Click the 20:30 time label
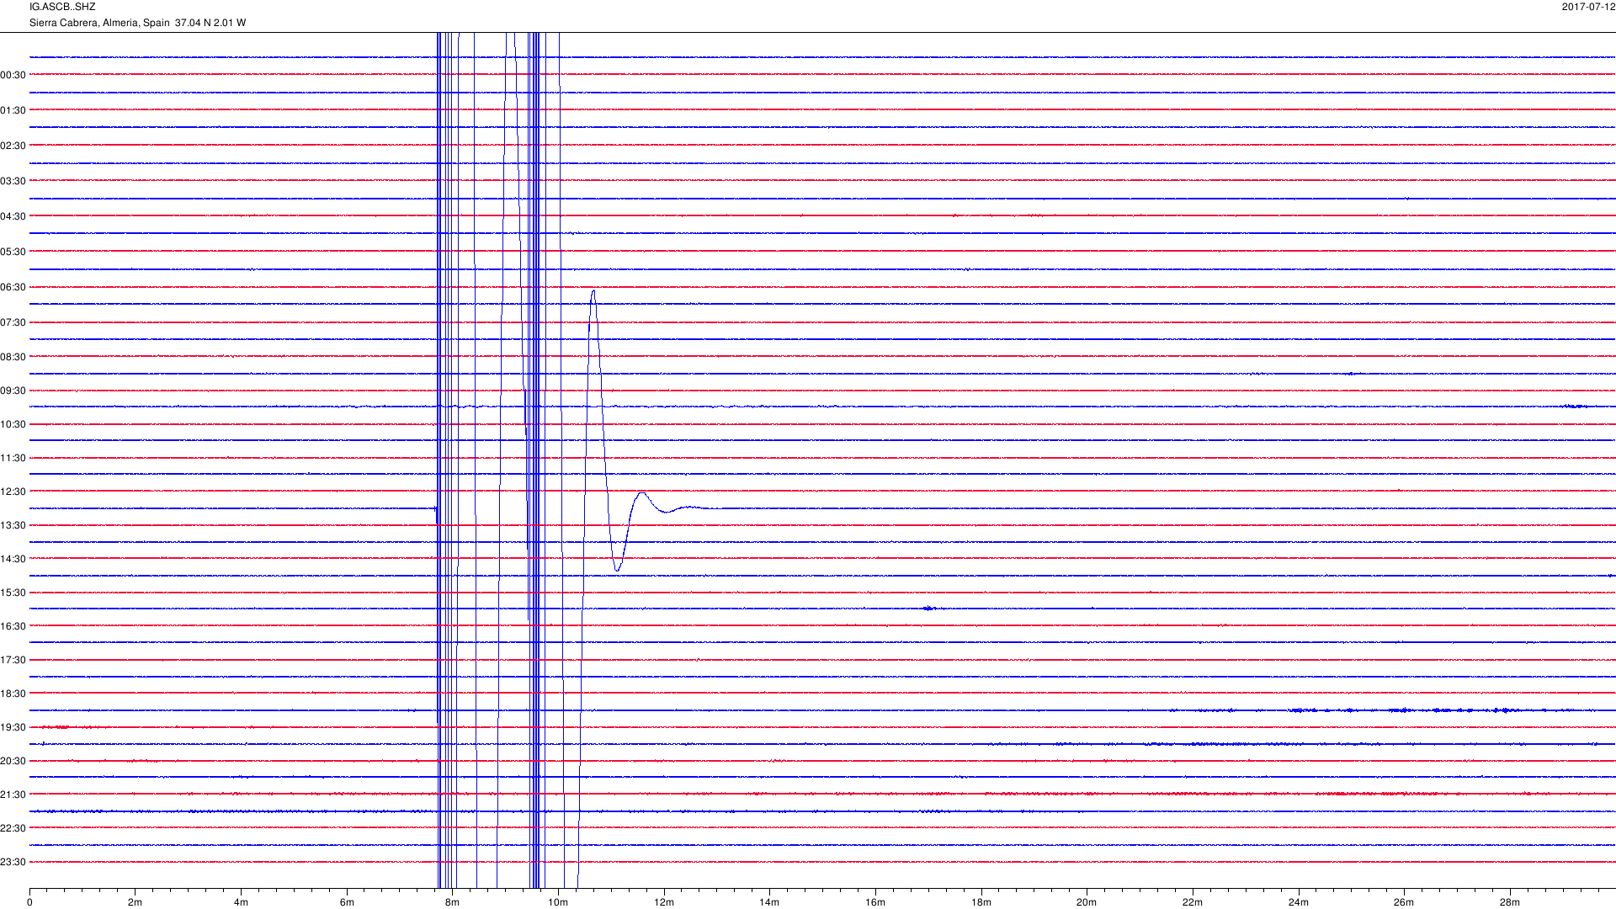 (13, 761)
